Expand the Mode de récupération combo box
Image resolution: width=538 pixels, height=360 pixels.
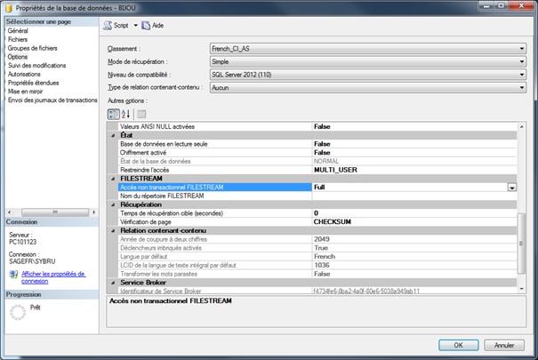point(520,61)
